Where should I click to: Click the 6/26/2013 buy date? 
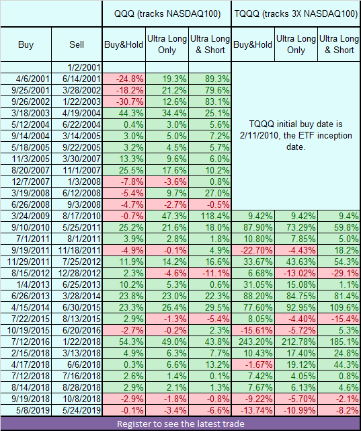point(26,296)
